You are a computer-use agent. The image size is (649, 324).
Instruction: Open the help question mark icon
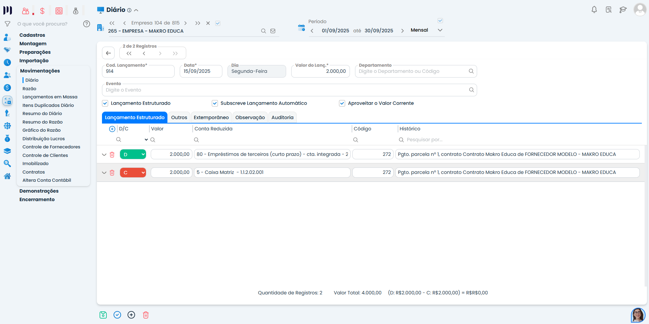[87, 24]
